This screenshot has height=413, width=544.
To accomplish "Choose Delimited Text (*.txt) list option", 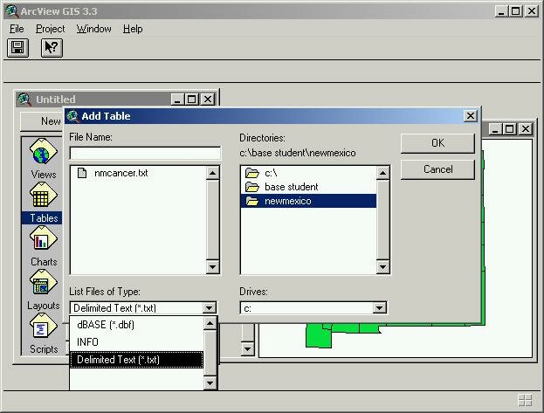I will point(137,360).
